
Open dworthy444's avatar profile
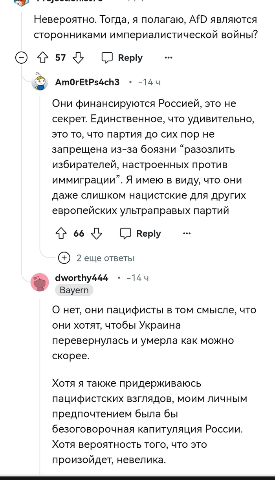[x=40, y=283]
